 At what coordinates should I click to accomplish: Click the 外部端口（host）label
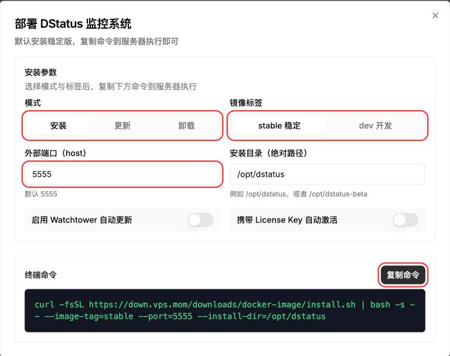tap(56, 153)
